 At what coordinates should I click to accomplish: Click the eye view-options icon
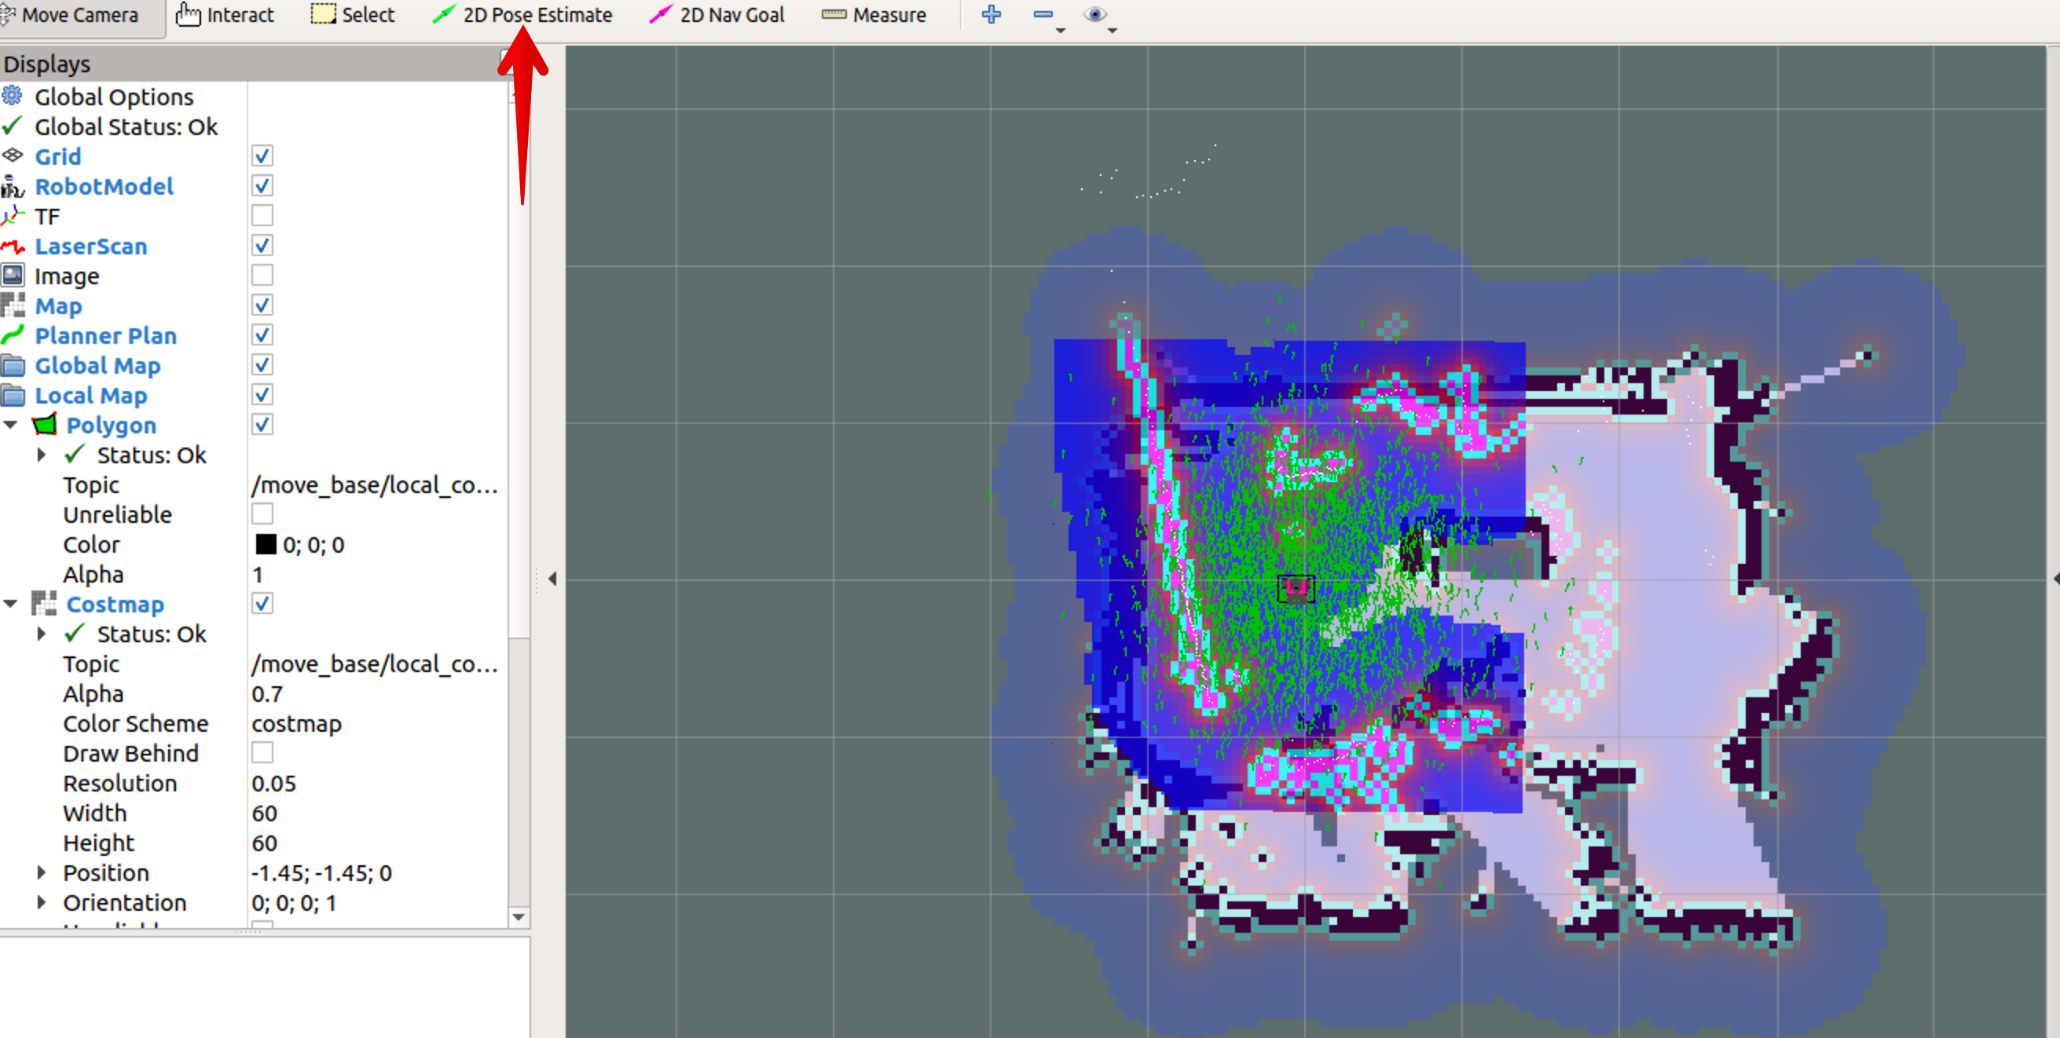[1094, 14]
